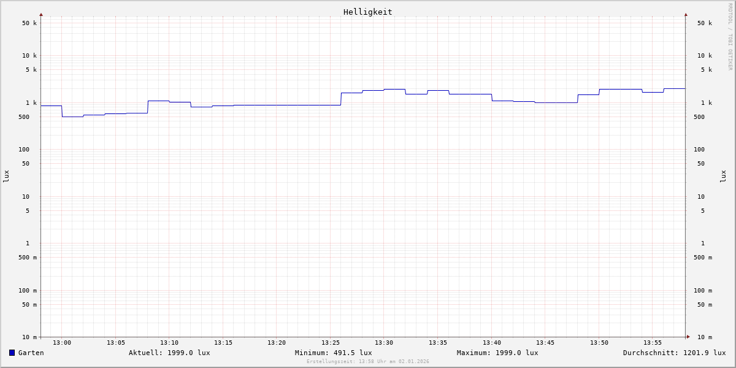Click the right lux axis title
The height and width of the screenshot is (368, 736).
(723, 176)
